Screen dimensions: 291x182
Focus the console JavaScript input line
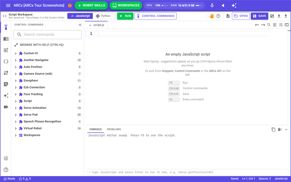tap(188, 172)
